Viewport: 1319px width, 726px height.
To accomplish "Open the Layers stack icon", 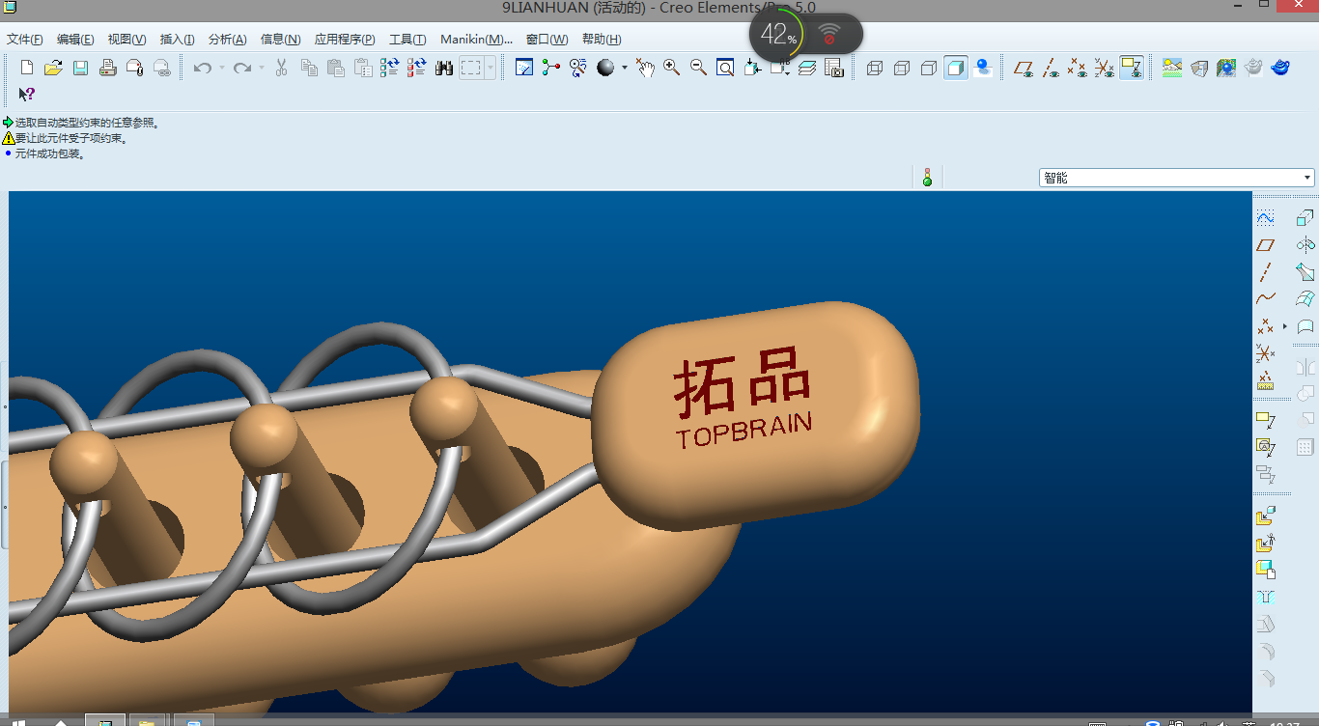I will [807, 68].
